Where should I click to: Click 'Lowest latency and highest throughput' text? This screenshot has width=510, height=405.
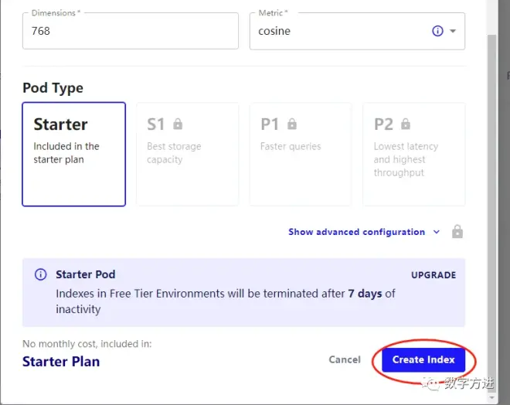(x=406, y=159)
